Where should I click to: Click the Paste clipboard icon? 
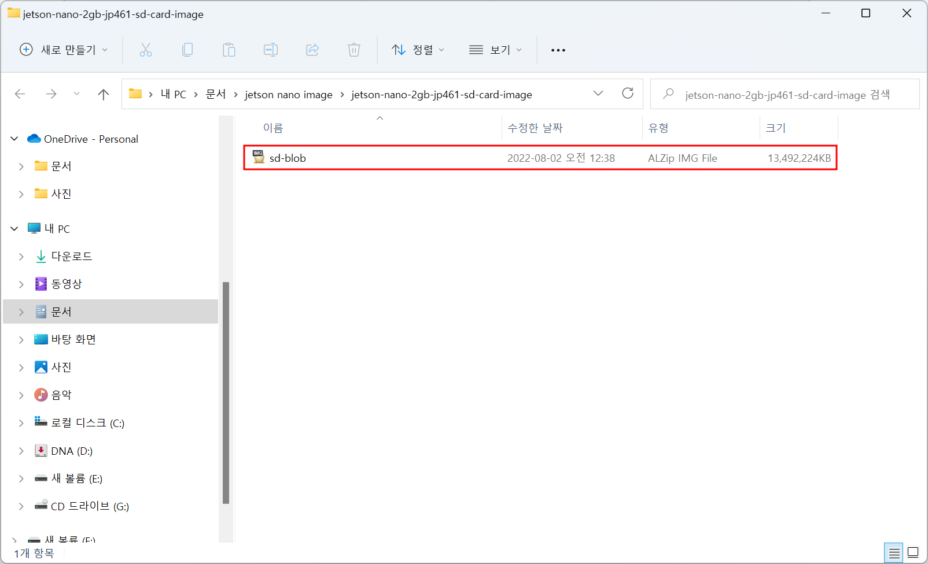[229, 50]
